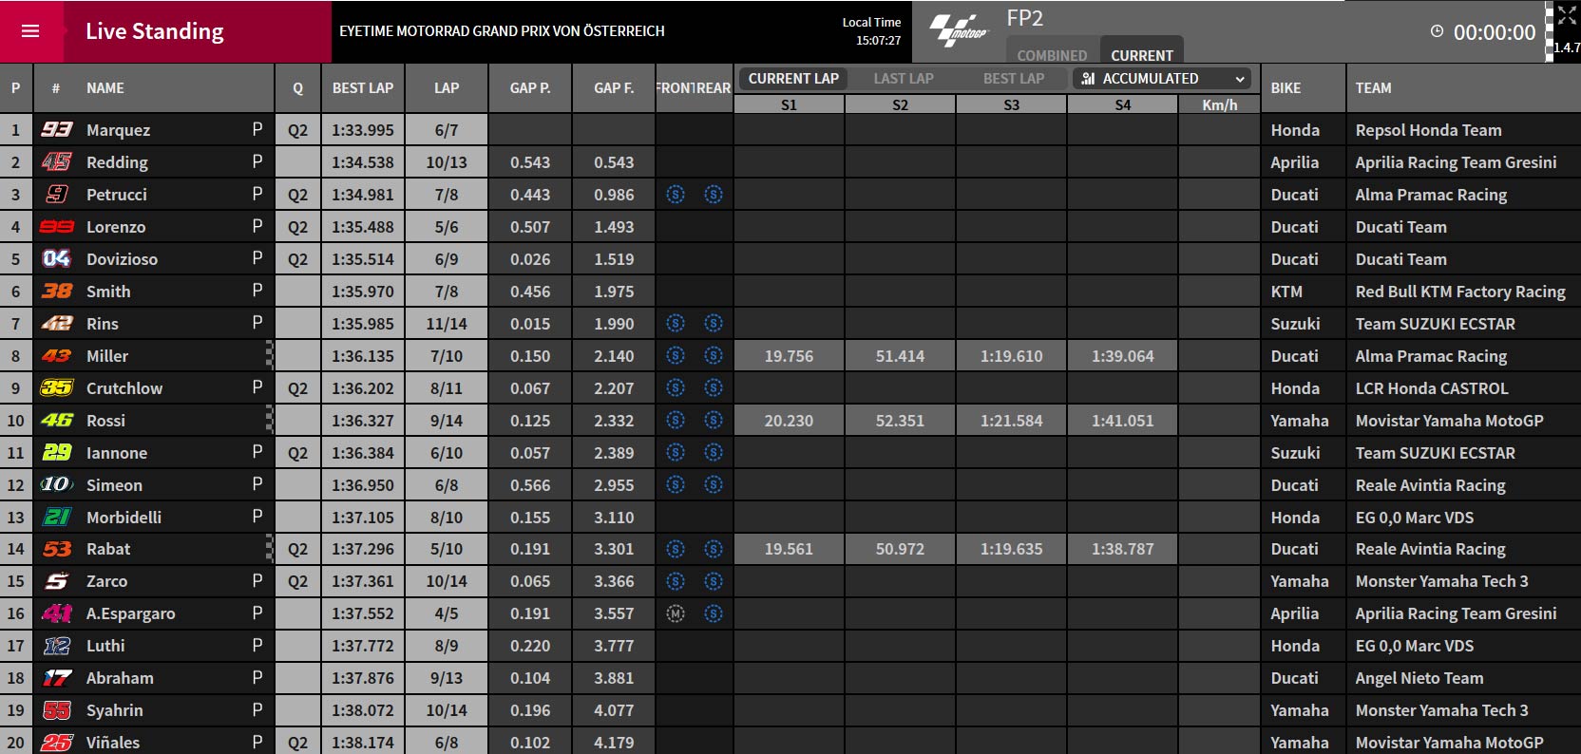Click Marquez's number 93 badge
The width and height of the screenshot is (1581, 754).
[57, 129]
